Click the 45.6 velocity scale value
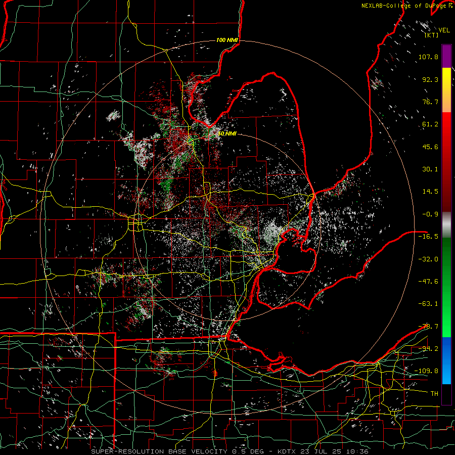The width and height of the screenshot is (455, 455). click(430, 147)
